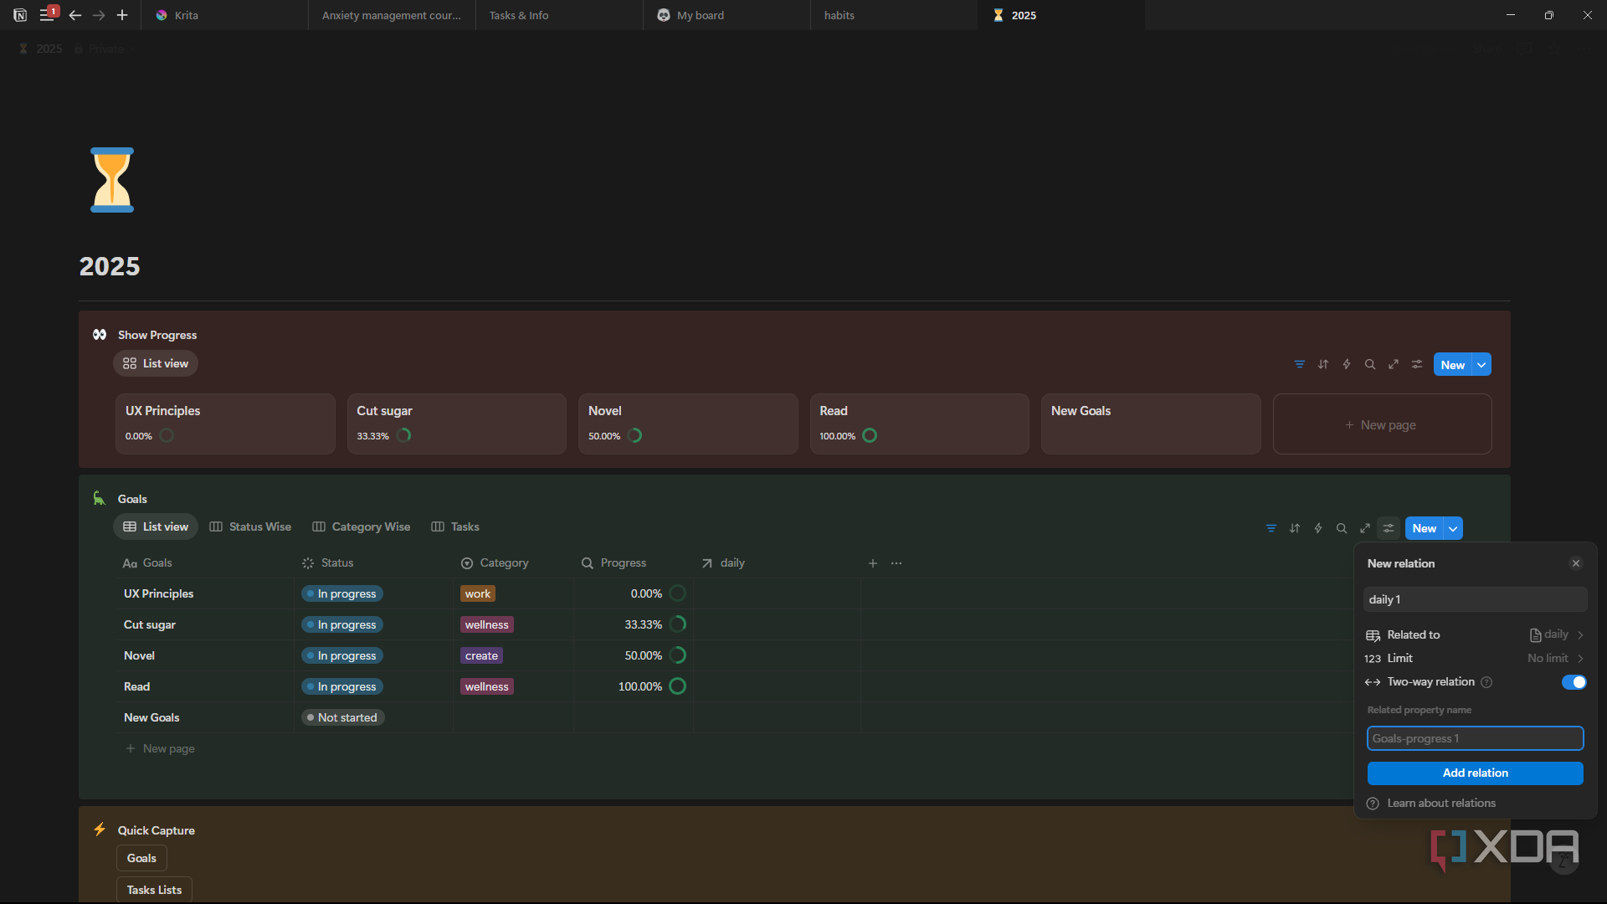Open the Cut sugar progress card
Screen dimensions: 1607x904
[x=457, y=424]
